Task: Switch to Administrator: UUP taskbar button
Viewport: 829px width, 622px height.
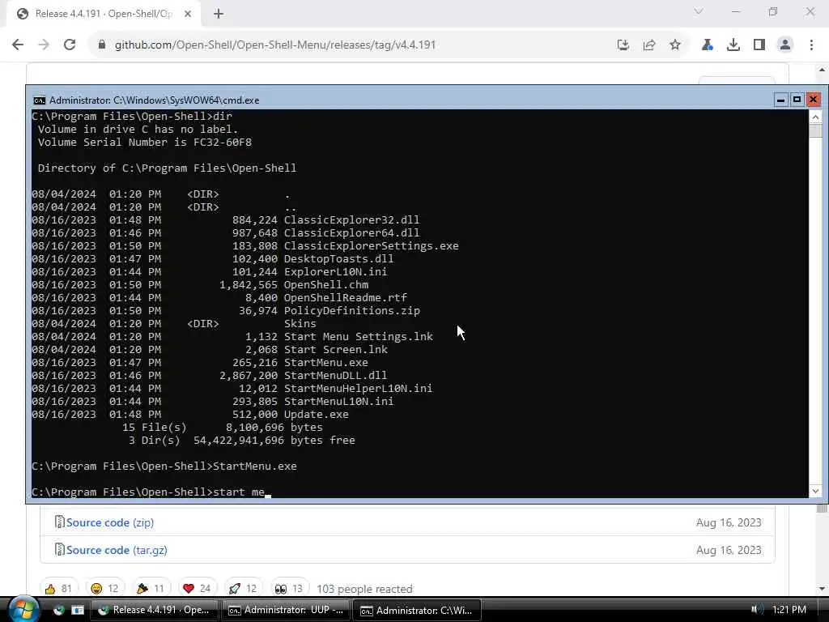Action: [286, 611]
